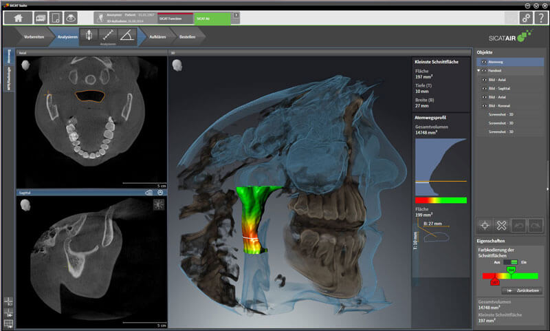The height and width of the screenshot is (331, 550).
Task: Click the patient record browser icon
Action: 41,18
